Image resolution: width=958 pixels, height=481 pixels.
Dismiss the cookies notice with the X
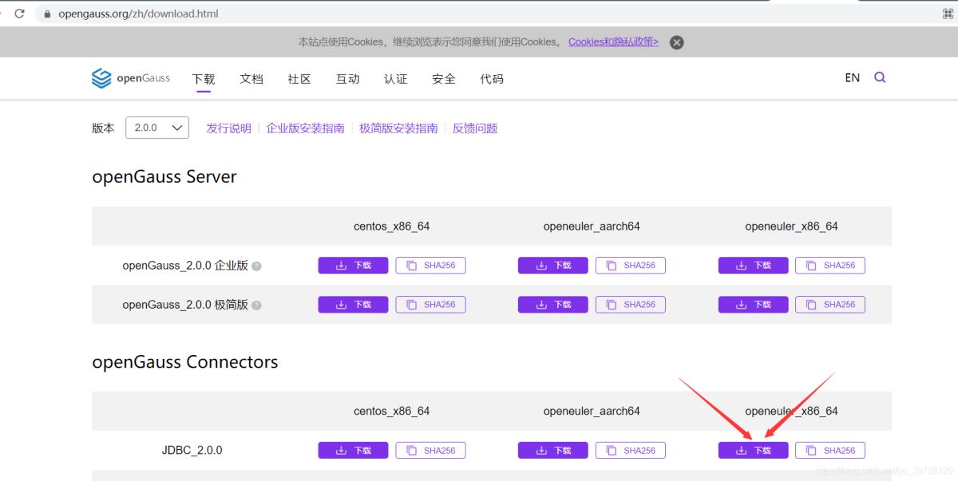pyautogui.click(x=676, y=41)
